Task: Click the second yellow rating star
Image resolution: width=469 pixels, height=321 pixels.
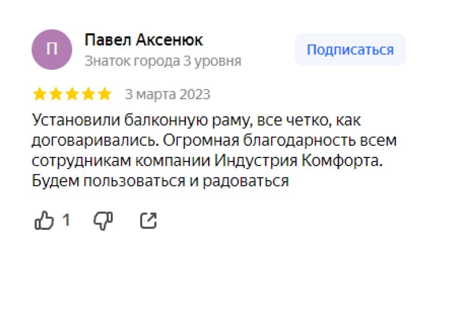Action: (56, 95)
